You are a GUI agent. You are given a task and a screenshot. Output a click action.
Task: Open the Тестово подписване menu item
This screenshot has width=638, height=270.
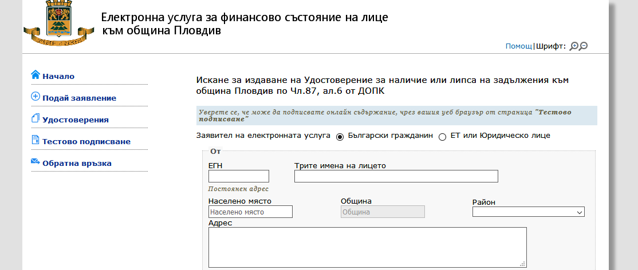pos(86,141)
